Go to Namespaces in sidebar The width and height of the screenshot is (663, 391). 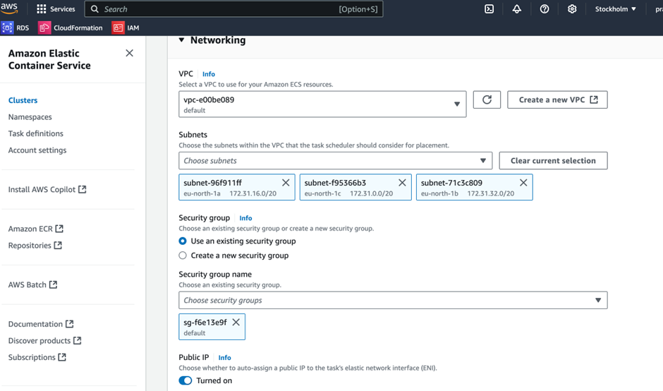click(x=30, y=116)
